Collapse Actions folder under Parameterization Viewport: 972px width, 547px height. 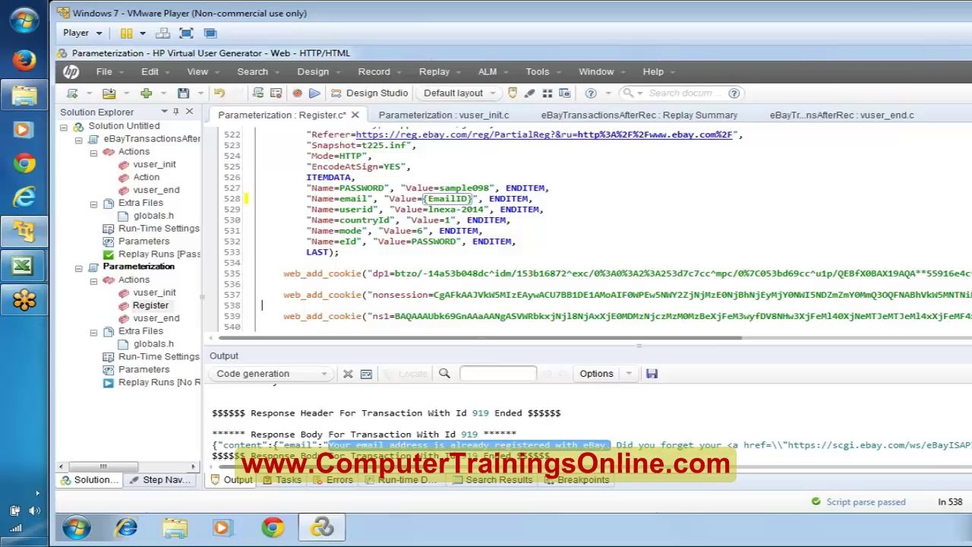click(x=93, y=280)
